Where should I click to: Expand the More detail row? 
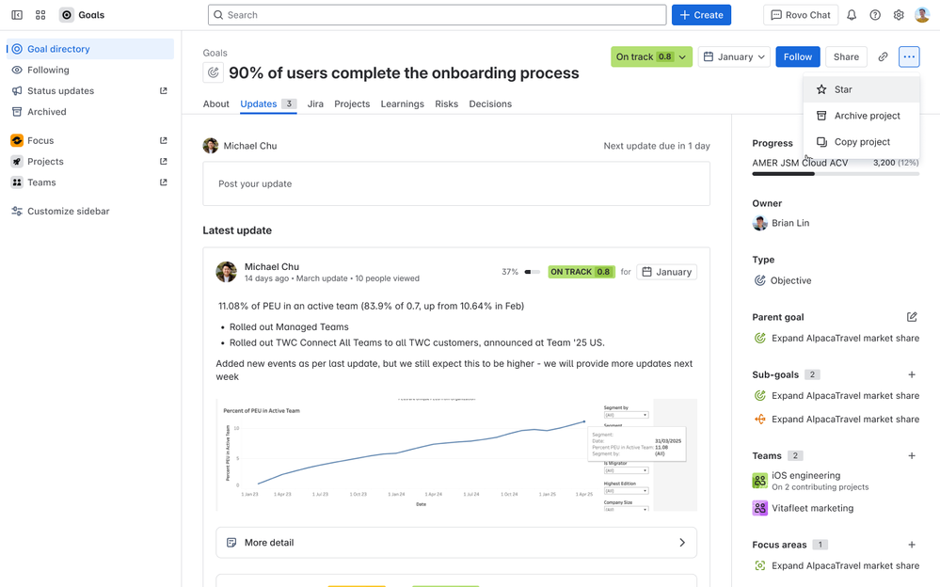point(456,543)
